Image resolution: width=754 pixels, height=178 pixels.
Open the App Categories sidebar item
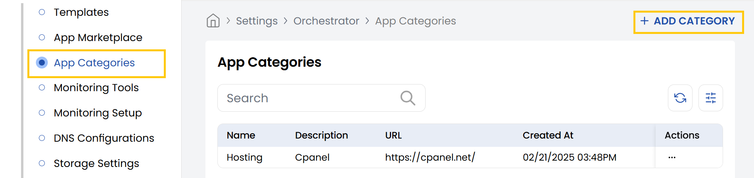pos(94,63)
